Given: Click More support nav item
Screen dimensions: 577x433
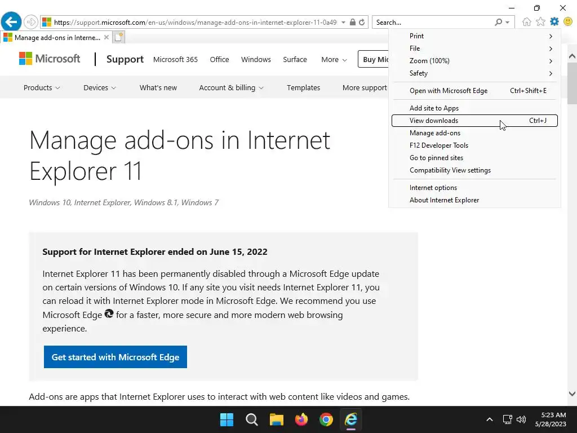Looking at the screenshot, I should tap(365, 87).
